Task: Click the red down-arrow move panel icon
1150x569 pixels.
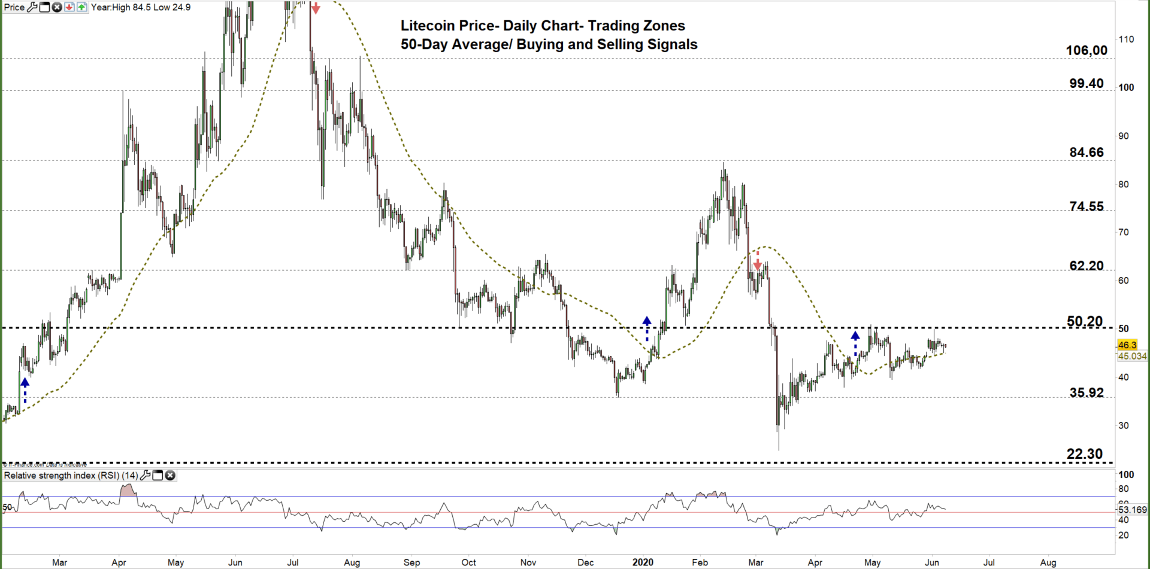Action: coord(69,7)
